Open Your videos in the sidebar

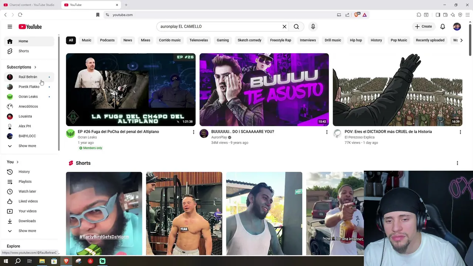[x=30, y=211]
